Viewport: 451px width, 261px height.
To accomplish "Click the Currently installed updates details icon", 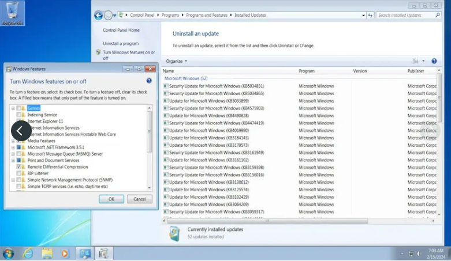I will 175,233.
